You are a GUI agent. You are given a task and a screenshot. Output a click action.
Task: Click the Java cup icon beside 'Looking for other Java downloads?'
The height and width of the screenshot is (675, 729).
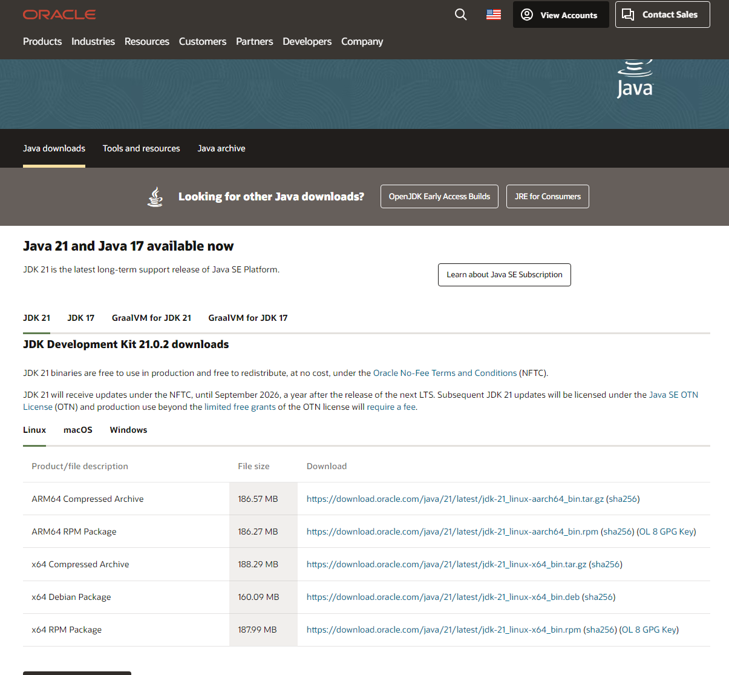155,197
